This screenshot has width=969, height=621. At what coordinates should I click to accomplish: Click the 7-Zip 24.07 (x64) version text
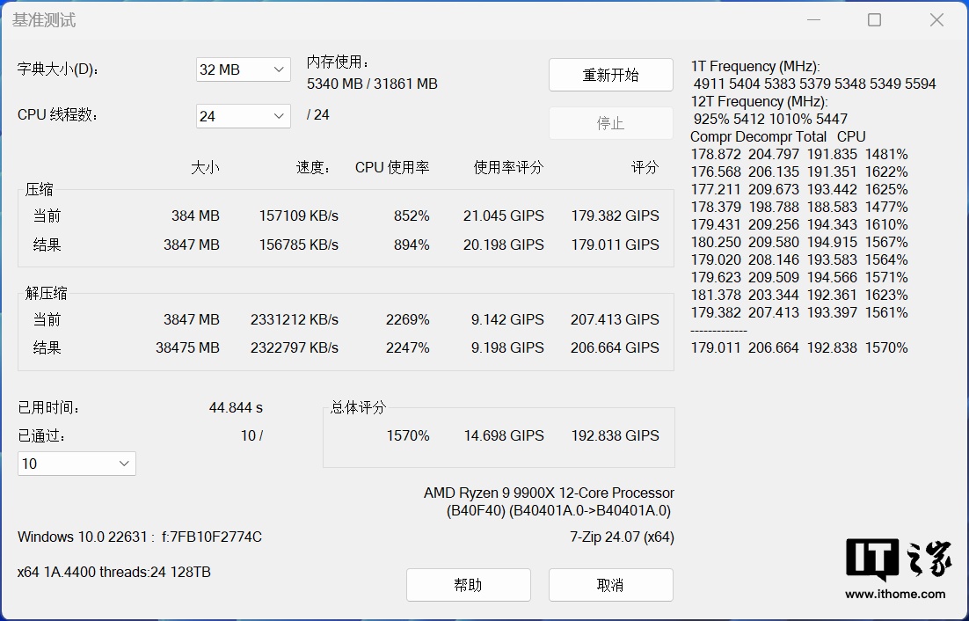622,537
